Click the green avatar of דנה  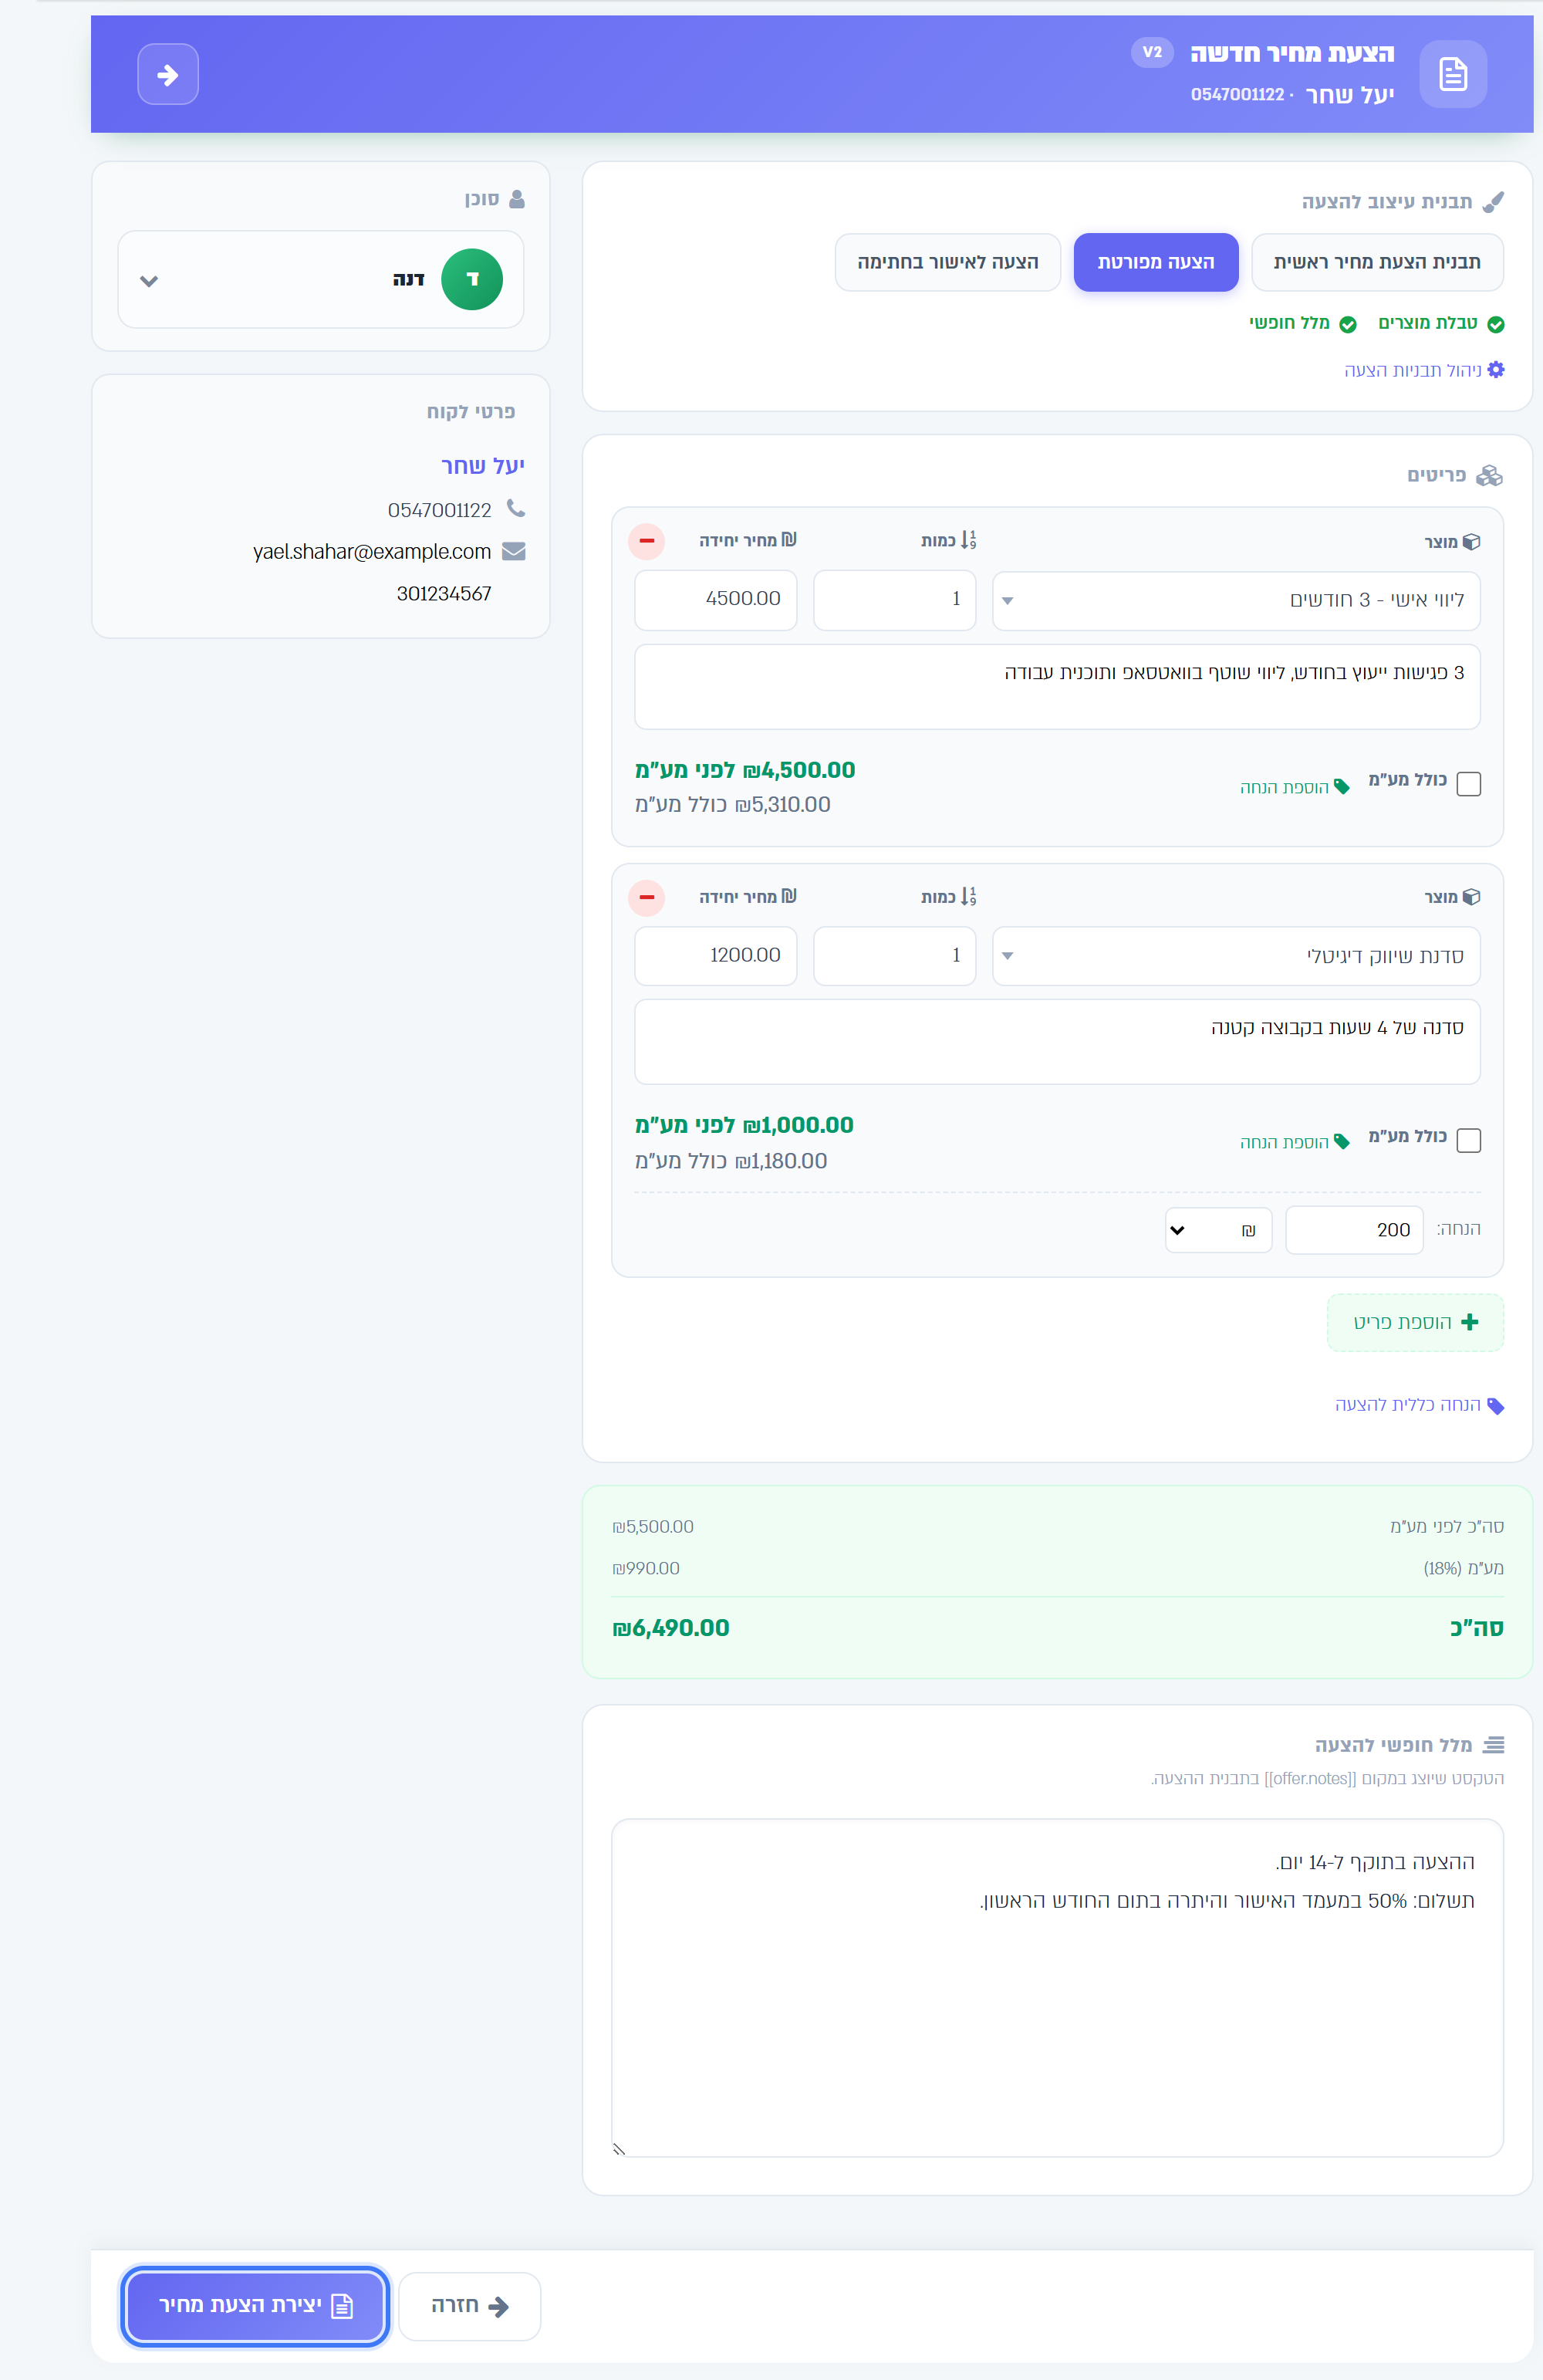click(x=472, y=279)
